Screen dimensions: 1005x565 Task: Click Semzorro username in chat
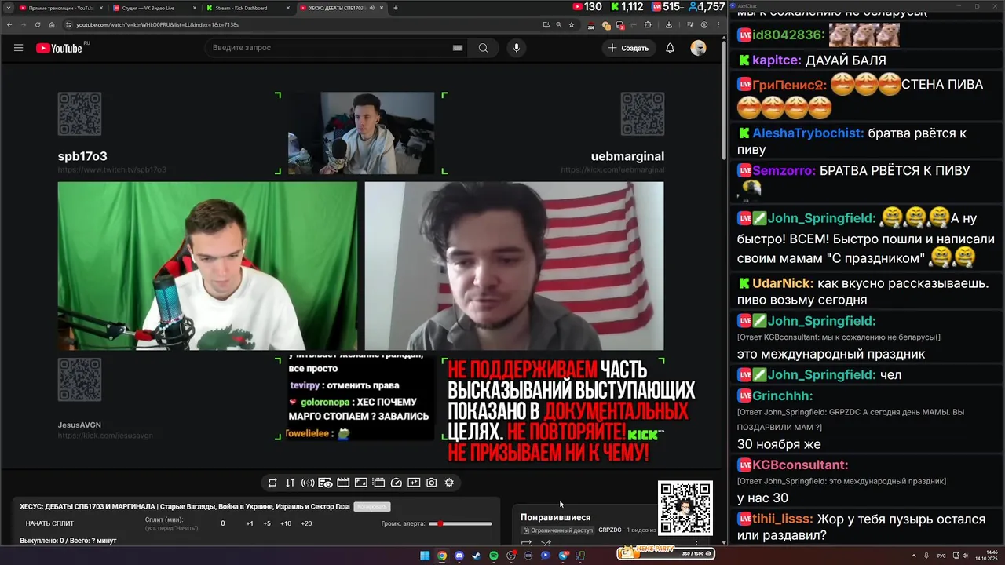coord(784,171)
